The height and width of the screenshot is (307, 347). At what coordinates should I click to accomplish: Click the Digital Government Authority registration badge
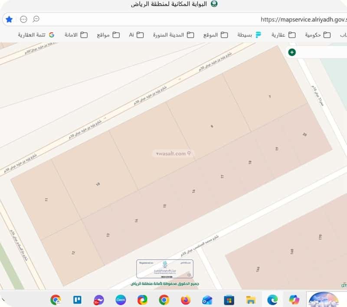[x=165, y=269]
